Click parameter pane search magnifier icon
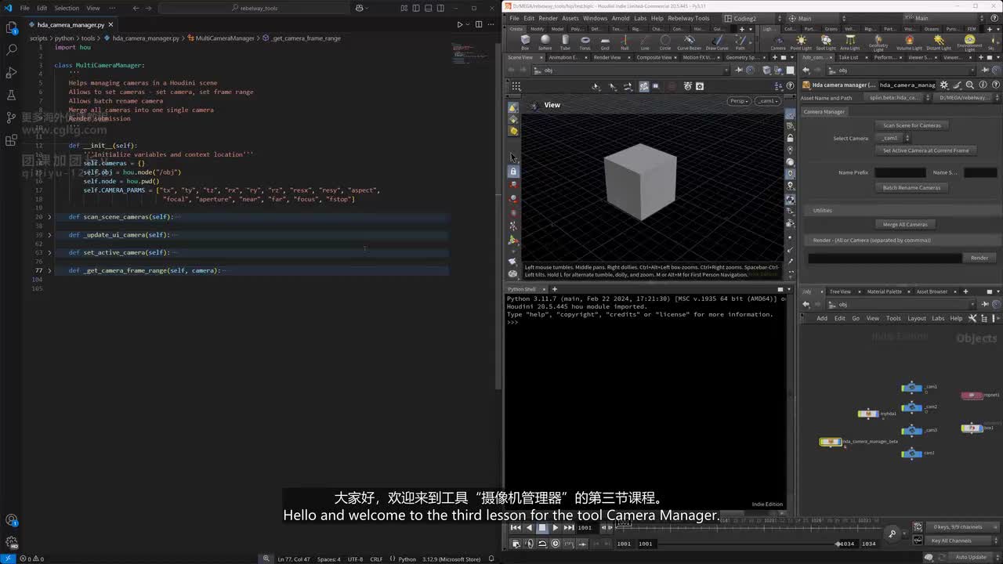Screen dimensions: 1003x564 969,85
